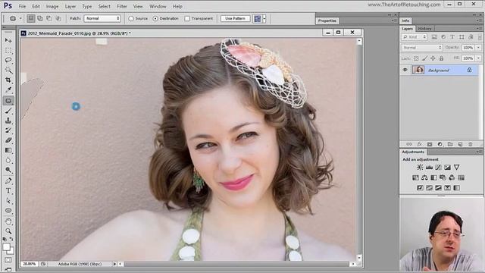Image resolution: width=485 pixels, height=273 pixels.
Task: Toggle Lock image pixels brush icon
Action: (424, 58)
